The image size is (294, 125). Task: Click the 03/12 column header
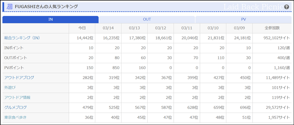(x=161, y=28)
